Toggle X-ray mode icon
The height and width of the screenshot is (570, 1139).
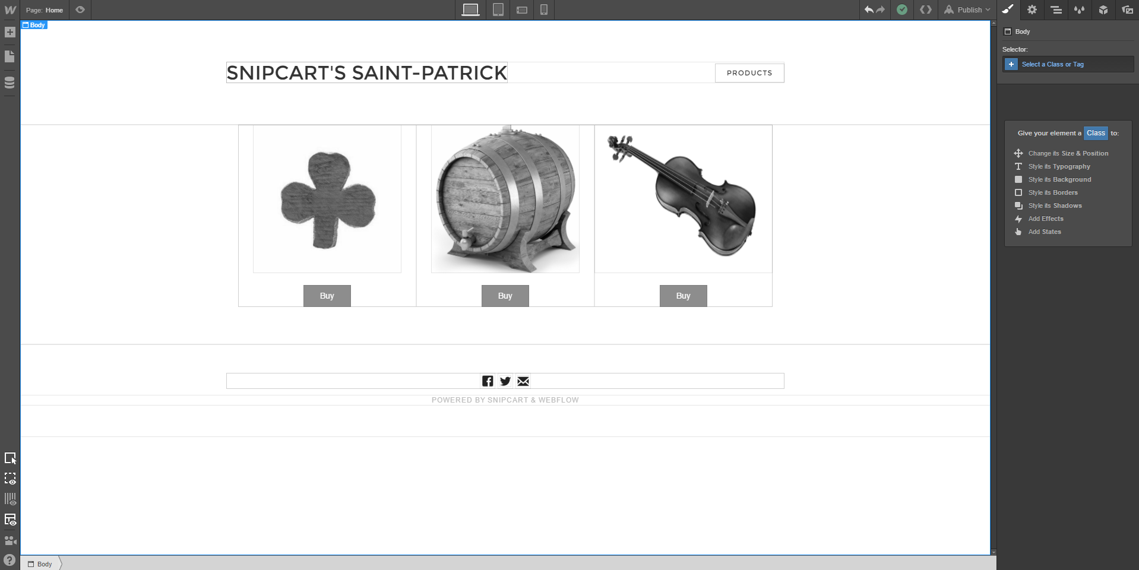pos(10,520)
